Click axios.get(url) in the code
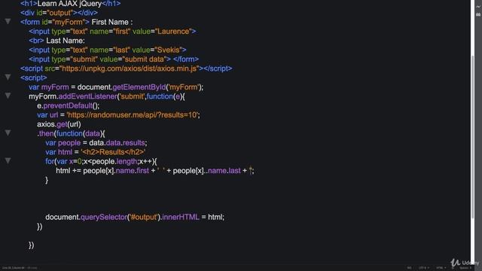This screenshot has height=271, width=482. click(x=59, y=124)
